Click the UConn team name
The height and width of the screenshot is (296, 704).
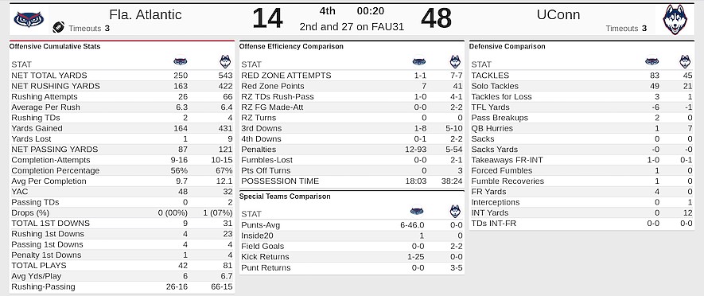pyautogui.click(x=558, y=15)
